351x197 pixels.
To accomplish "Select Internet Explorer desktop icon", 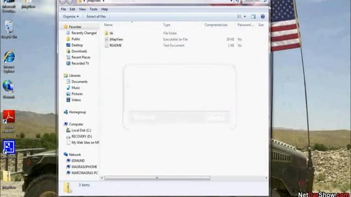I will coord(9,62).
